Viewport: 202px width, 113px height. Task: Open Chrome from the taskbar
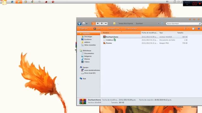(33, 2)
